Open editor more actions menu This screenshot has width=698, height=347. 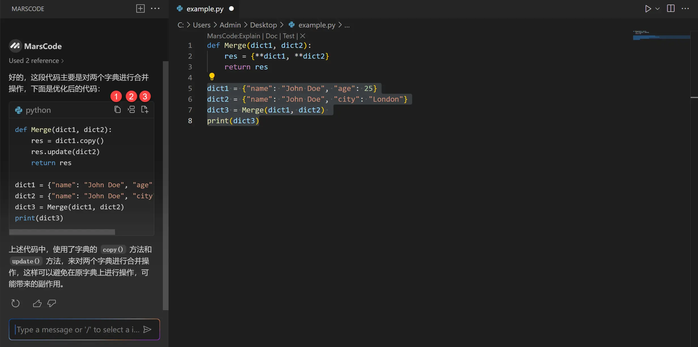coord(685,8)
